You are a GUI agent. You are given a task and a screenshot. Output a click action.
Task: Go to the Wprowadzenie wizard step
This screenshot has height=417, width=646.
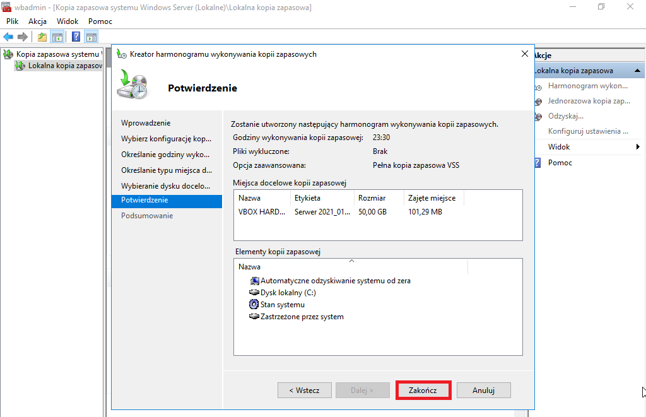pyautogui.click(x=146, y=123)
